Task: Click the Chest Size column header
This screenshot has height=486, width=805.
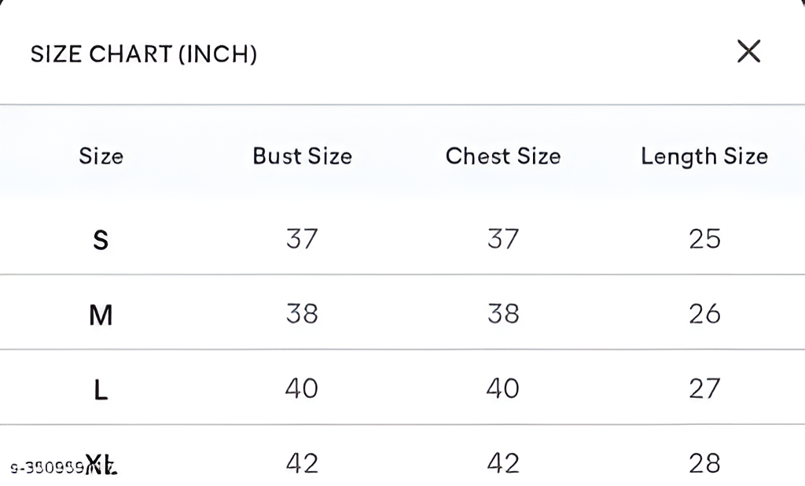Action: [503, 156]
